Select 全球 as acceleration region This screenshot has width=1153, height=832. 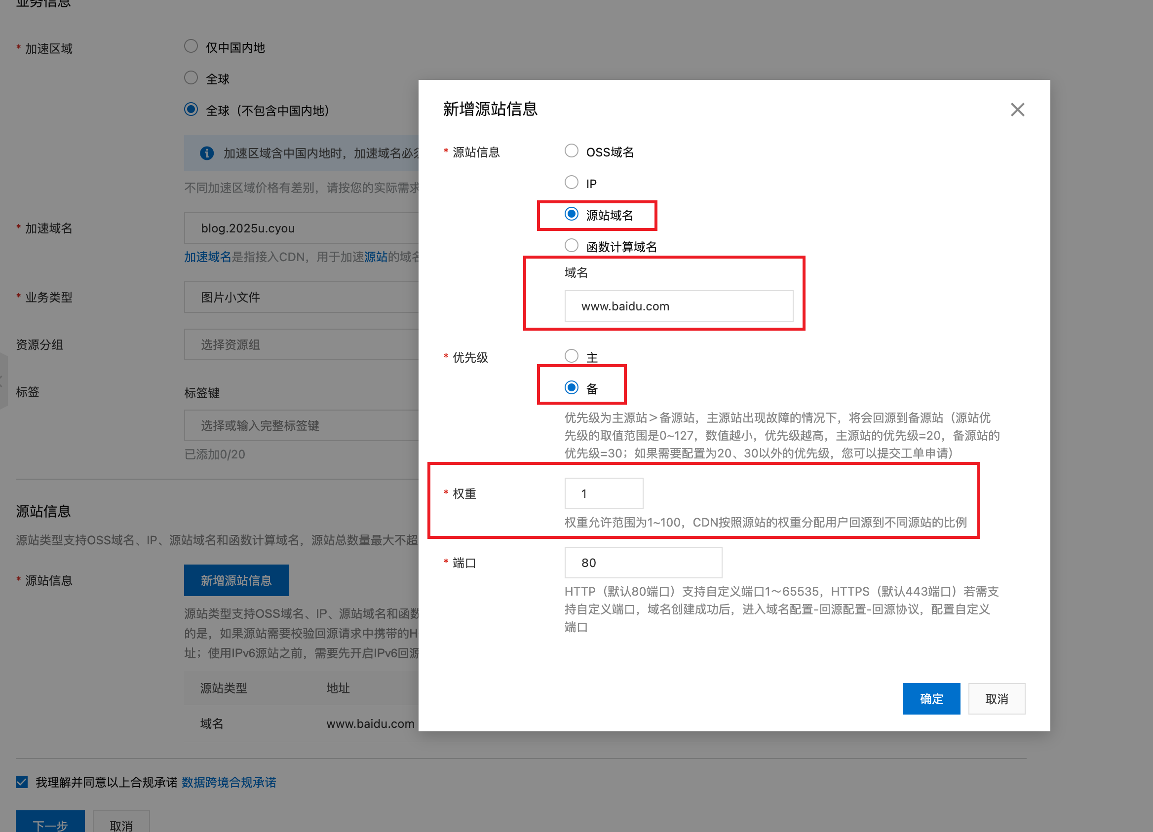(191, 77)
